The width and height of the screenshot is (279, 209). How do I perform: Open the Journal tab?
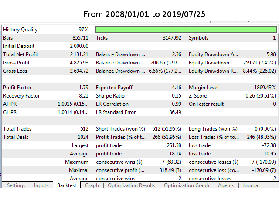251,185
